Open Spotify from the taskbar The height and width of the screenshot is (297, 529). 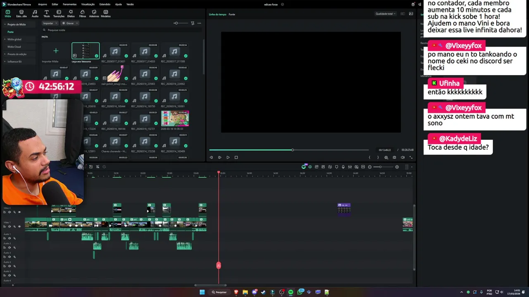click(291, 292)
